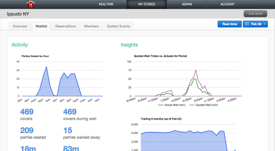Click the 83m statistic

click(71, 148)
